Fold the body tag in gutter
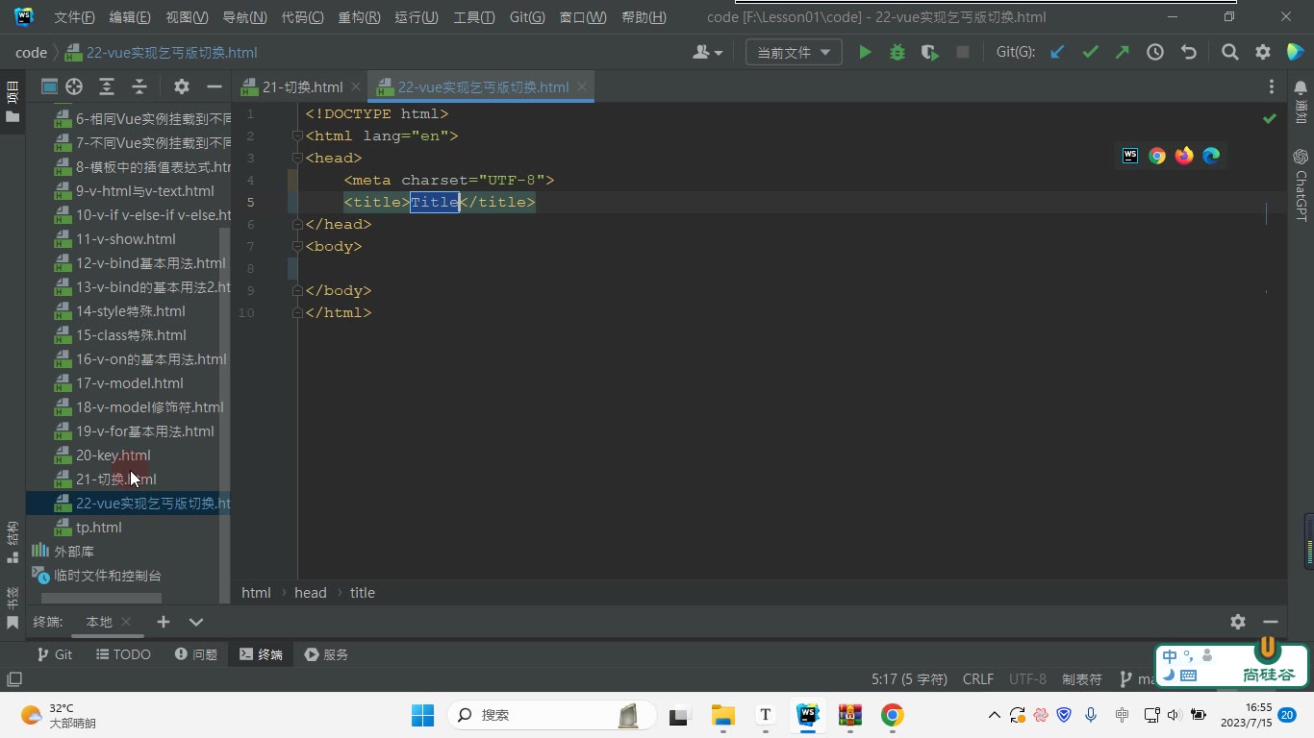 [x=298, y=246]
